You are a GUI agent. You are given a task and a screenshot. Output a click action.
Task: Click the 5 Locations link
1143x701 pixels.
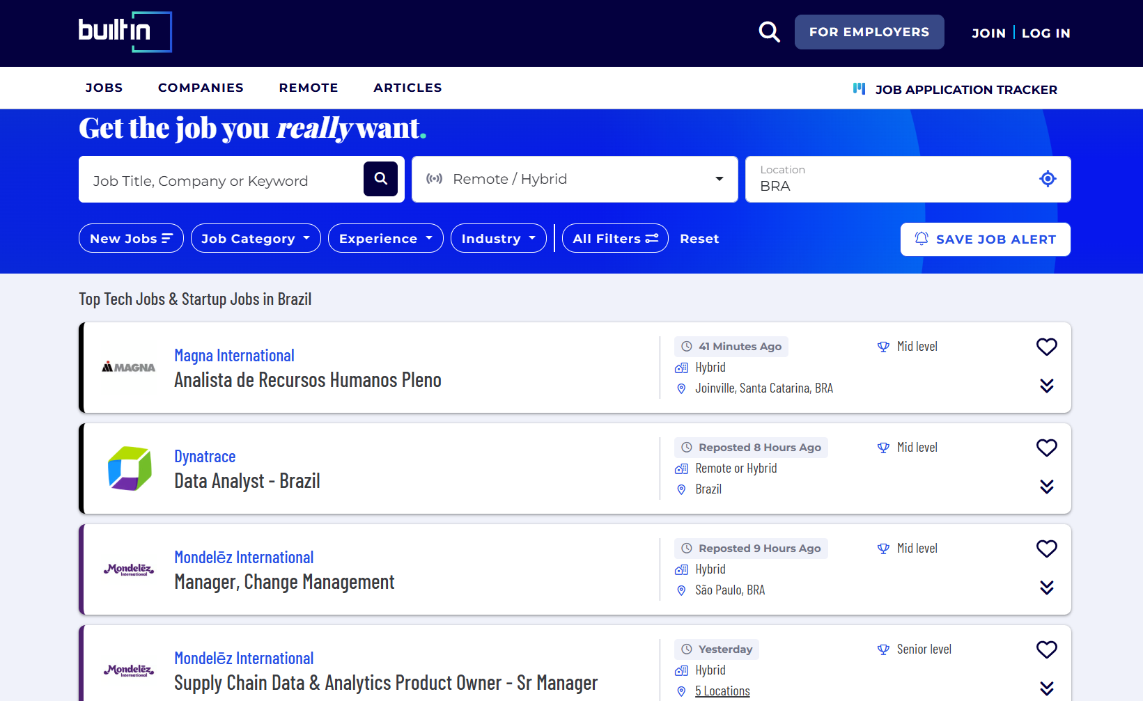(722, 691)
